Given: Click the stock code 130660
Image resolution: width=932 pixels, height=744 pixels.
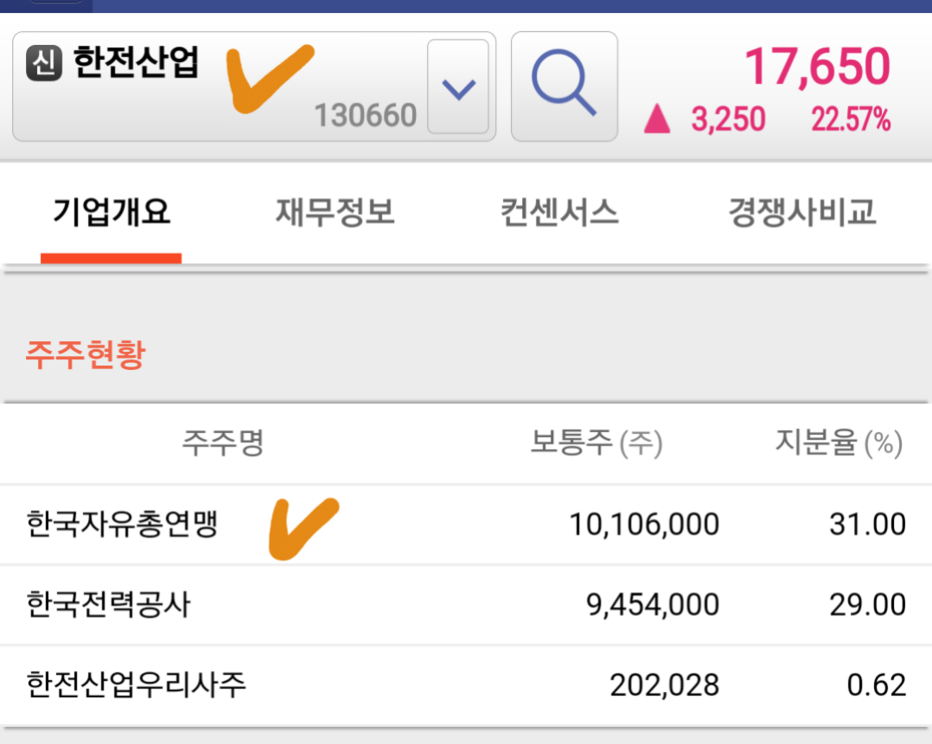Looking at the screenshot, I should click(365, 115).
